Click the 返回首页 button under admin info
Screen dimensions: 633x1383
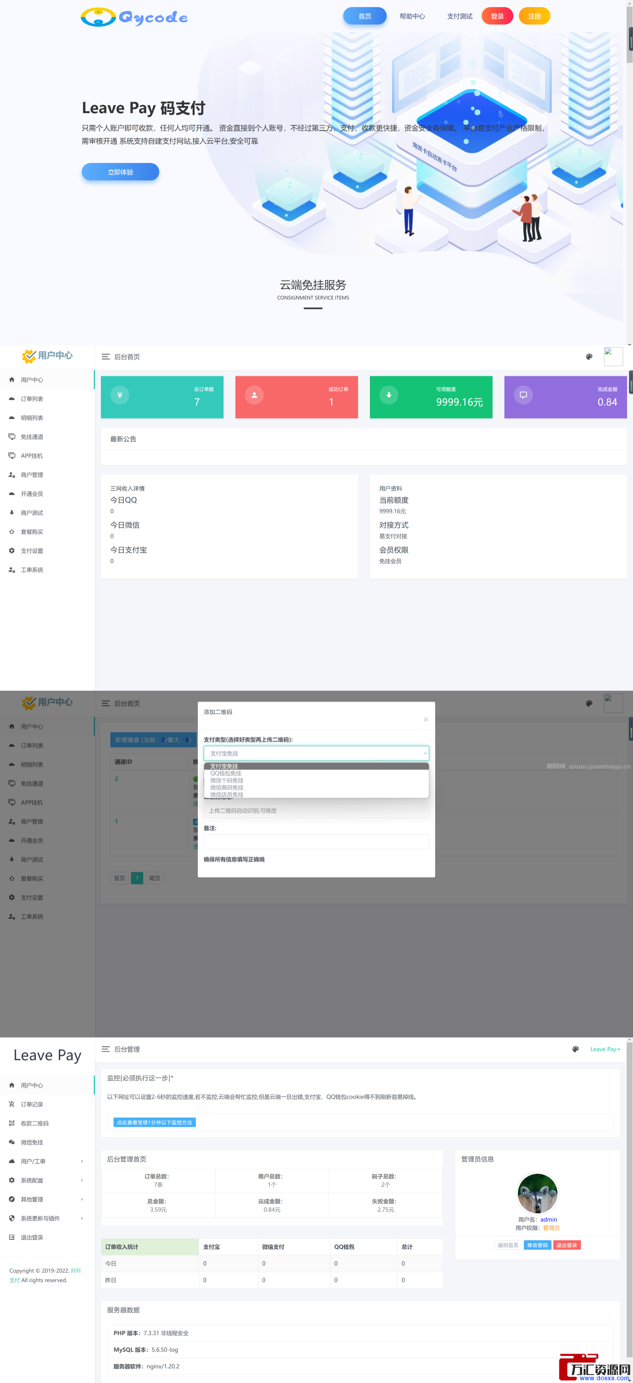[508, 1245]
